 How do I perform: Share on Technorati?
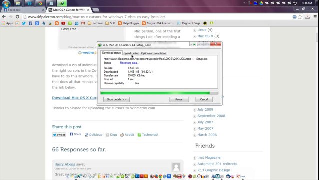(x=148, y=135)
